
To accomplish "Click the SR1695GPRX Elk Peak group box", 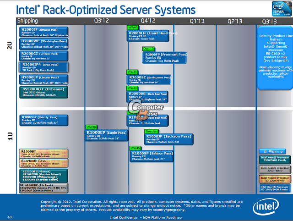I will (44, 188).
